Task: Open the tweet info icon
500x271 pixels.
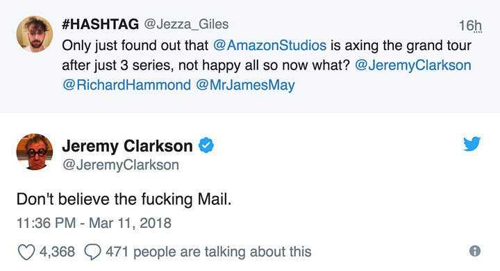Action: coord(475,251)
